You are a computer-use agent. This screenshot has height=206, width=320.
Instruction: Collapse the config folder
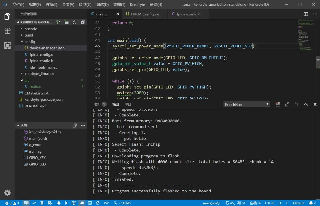coord(29,42)
